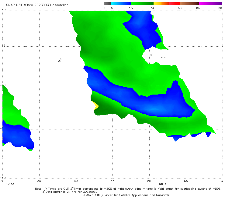Viewport: 225px width, 197px height.
Task: Select the cyan-to-blue segment of the color bar
Action: pos(121,4)
